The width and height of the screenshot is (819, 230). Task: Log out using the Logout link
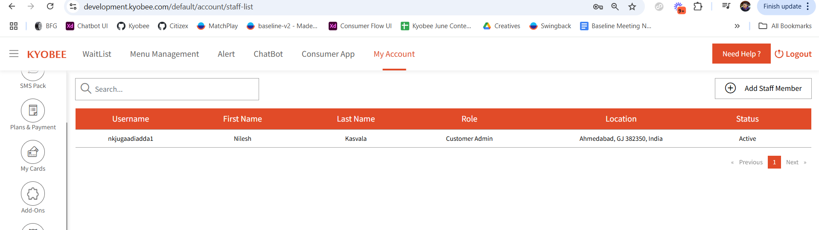point(793,54)
